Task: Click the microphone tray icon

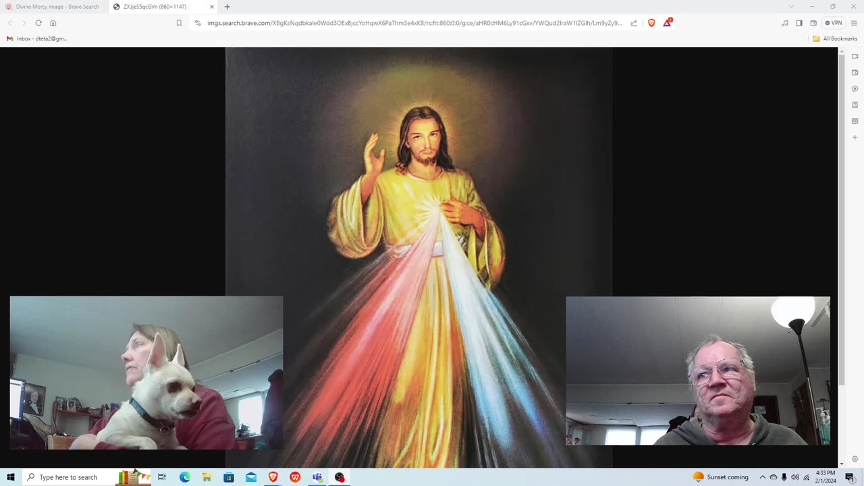Action: pyautogui.click(x=784, y=477)
